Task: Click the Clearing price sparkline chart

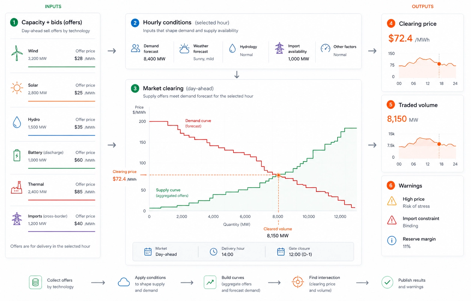Action: 427,67
